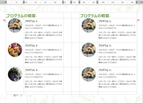Click the ruler column marker near 120
Image resolution: width=143 pixels, height=104 pixels.
[x=63, y=2]
